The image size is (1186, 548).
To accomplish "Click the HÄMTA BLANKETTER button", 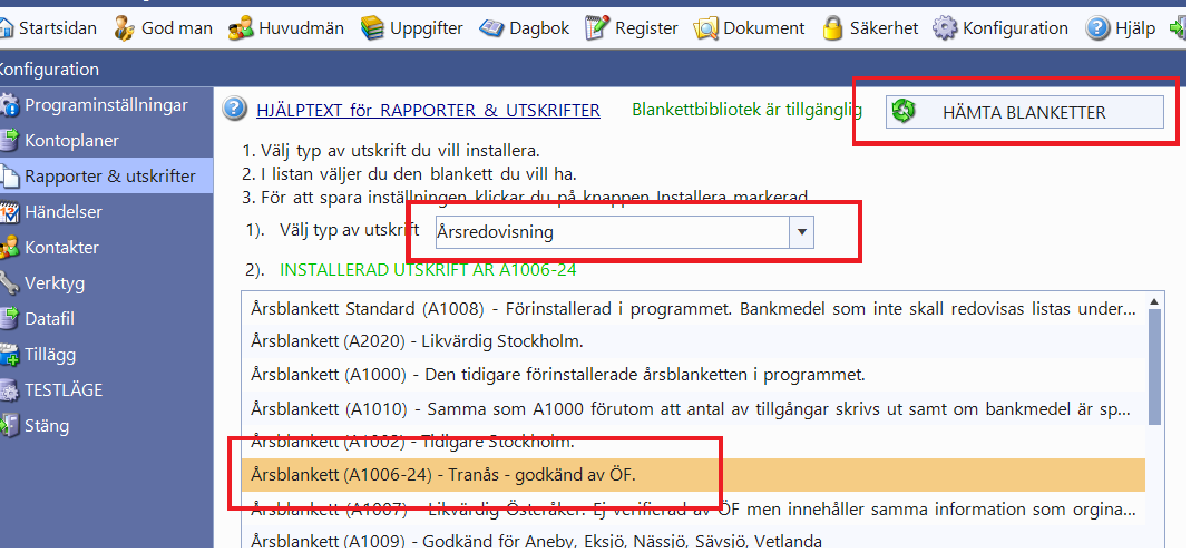I will (1024, 112).
